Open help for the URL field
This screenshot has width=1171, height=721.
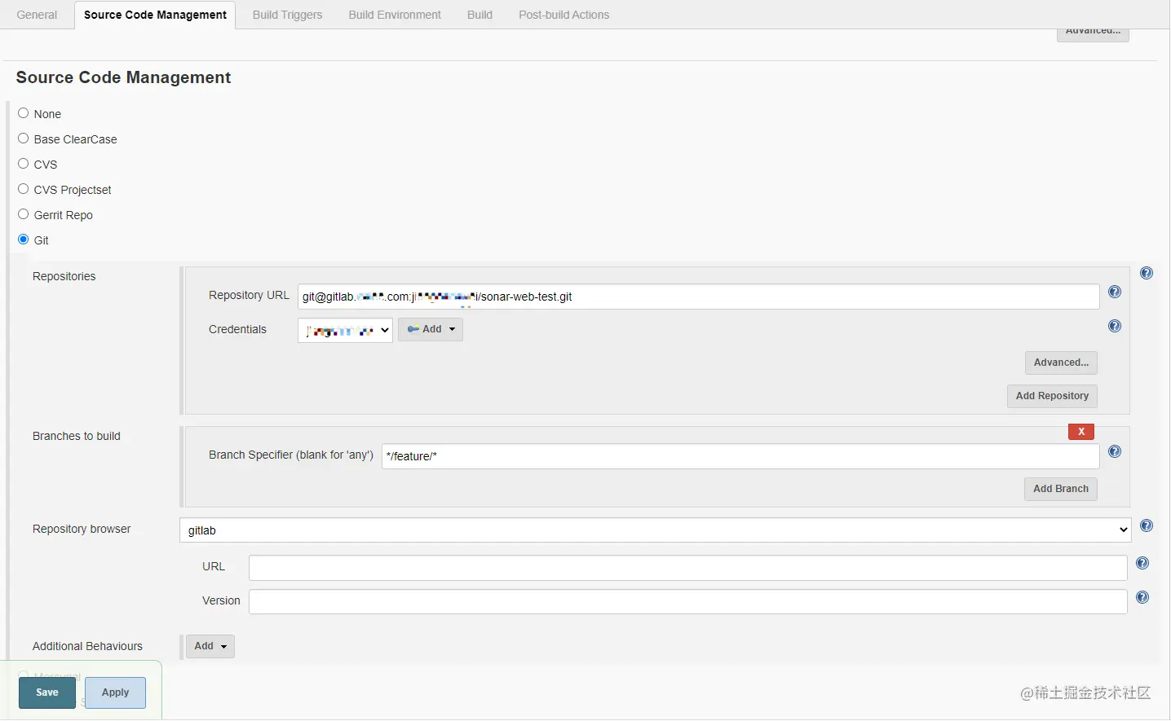[1142, 563]
